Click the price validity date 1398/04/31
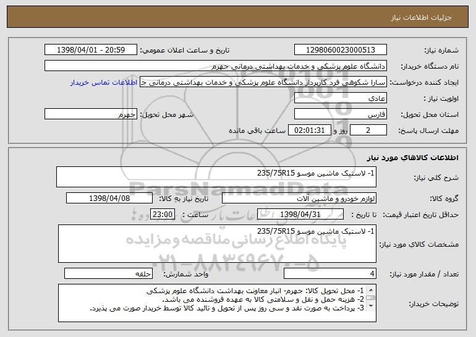The width and height of the screenshot is (476, 337). 300,214
